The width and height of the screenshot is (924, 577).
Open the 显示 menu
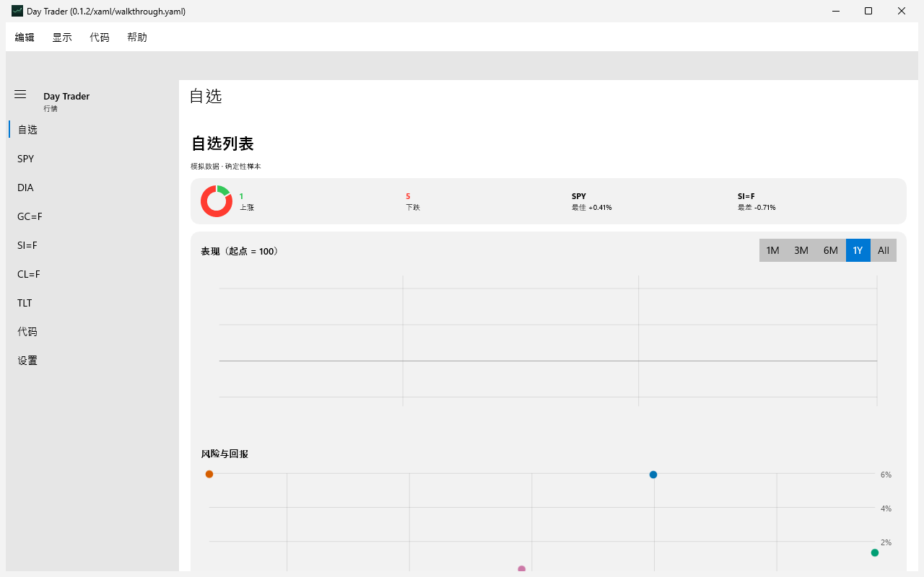click(62, 38)
